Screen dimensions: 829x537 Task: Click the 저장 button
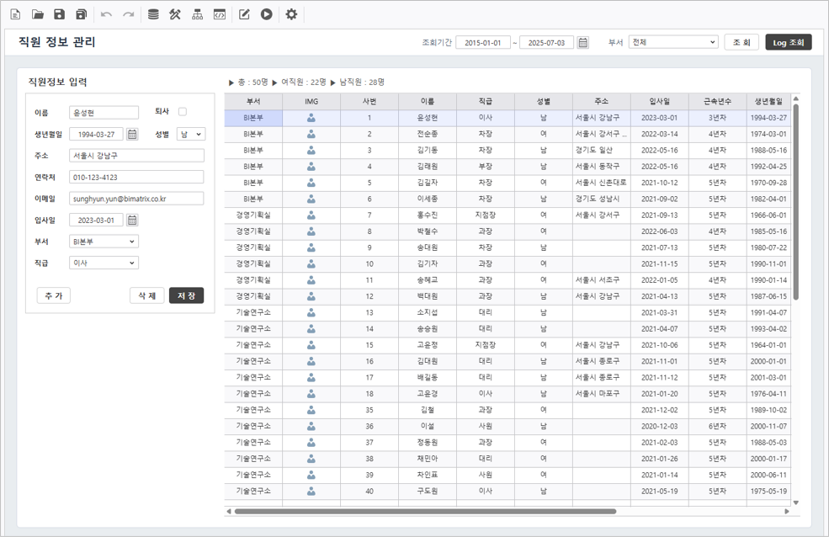186,296
